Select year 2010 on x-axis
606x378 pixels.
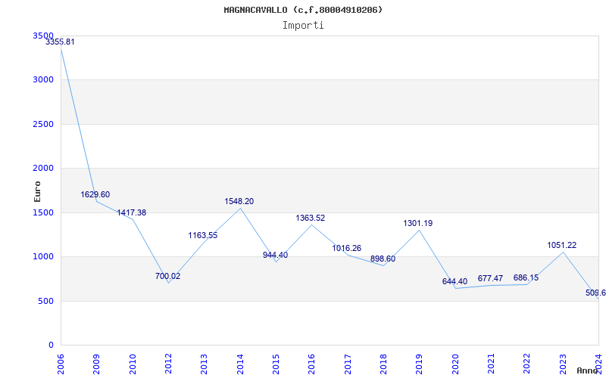(133, 363)
